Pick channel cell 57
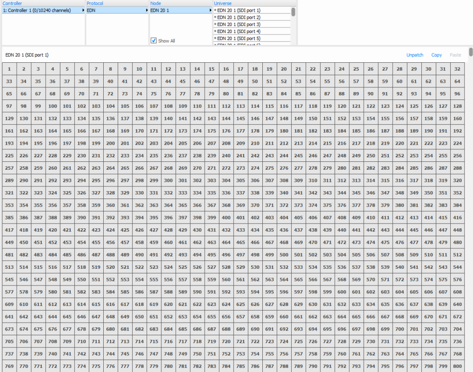 [x=356, y=81]
